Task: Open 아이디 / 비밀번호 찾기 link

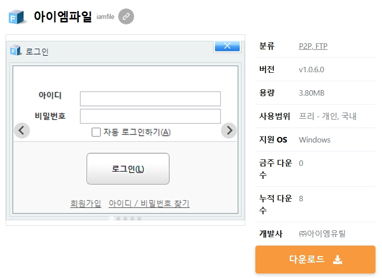Action: [x=149, y=203]
